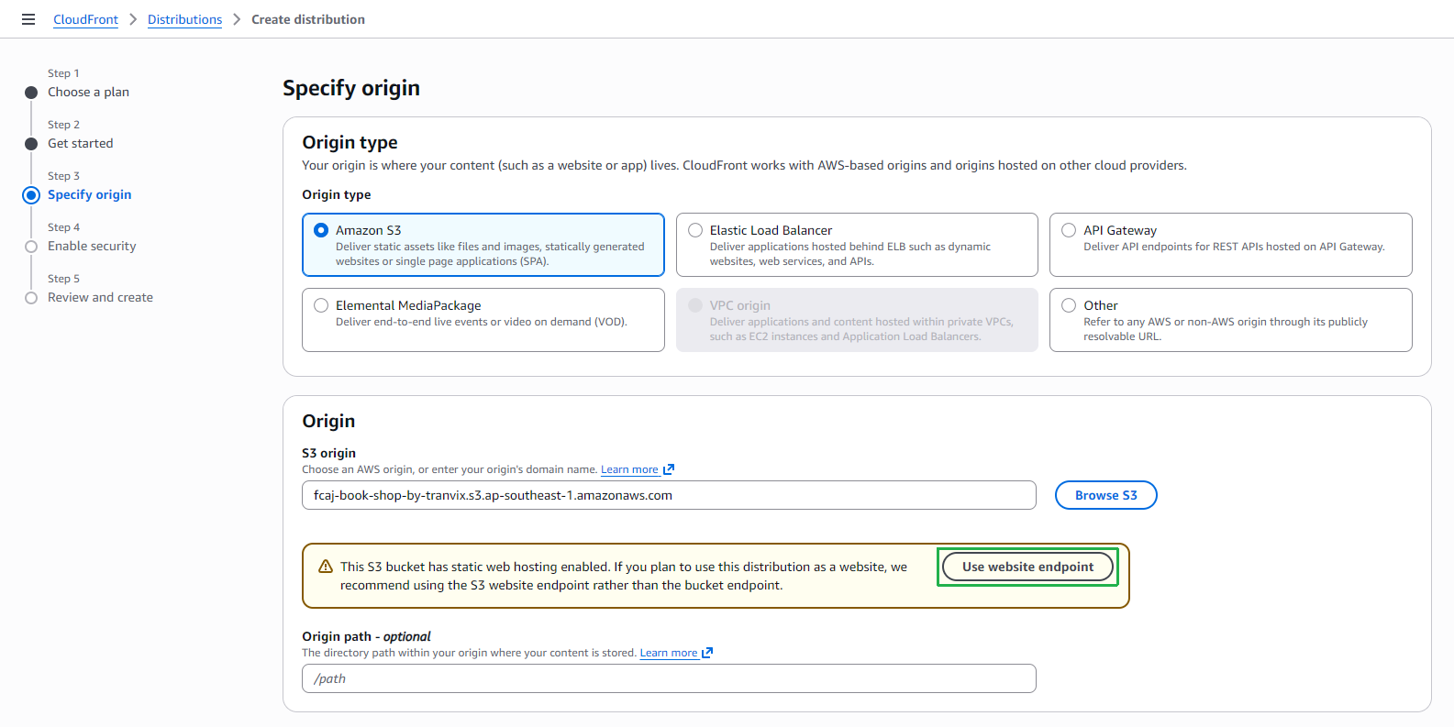Open external link icon beside S3 origin Learn more

click(x=669, y=469)
